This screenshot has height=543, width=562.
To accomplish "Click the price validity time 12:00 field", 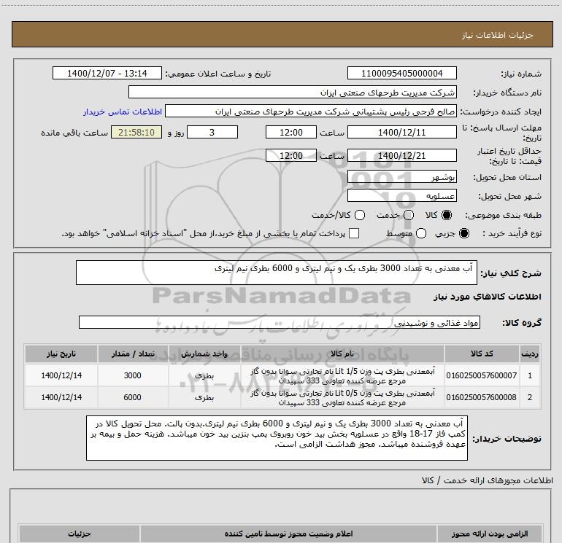I will pos(291,155).
